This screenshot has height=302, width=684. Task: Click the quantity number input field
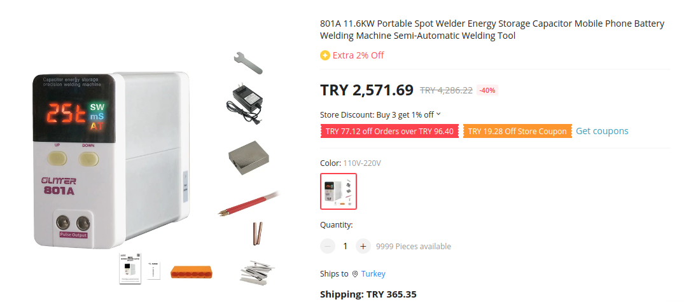(x=345, y=246)
